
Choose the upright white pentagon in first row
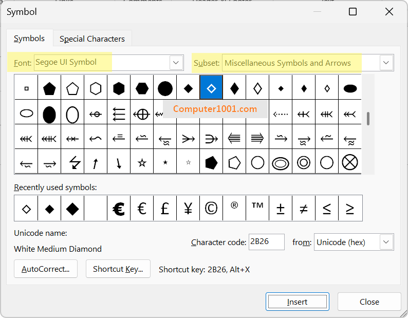point(72,88)
